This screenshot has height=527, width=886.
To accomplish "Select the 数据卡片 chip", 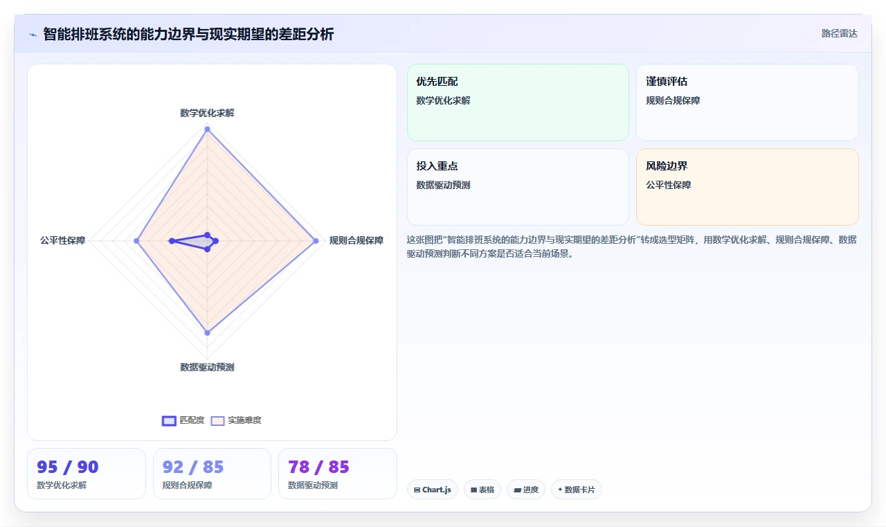I will pyautogui.click(x=577, y=490).
